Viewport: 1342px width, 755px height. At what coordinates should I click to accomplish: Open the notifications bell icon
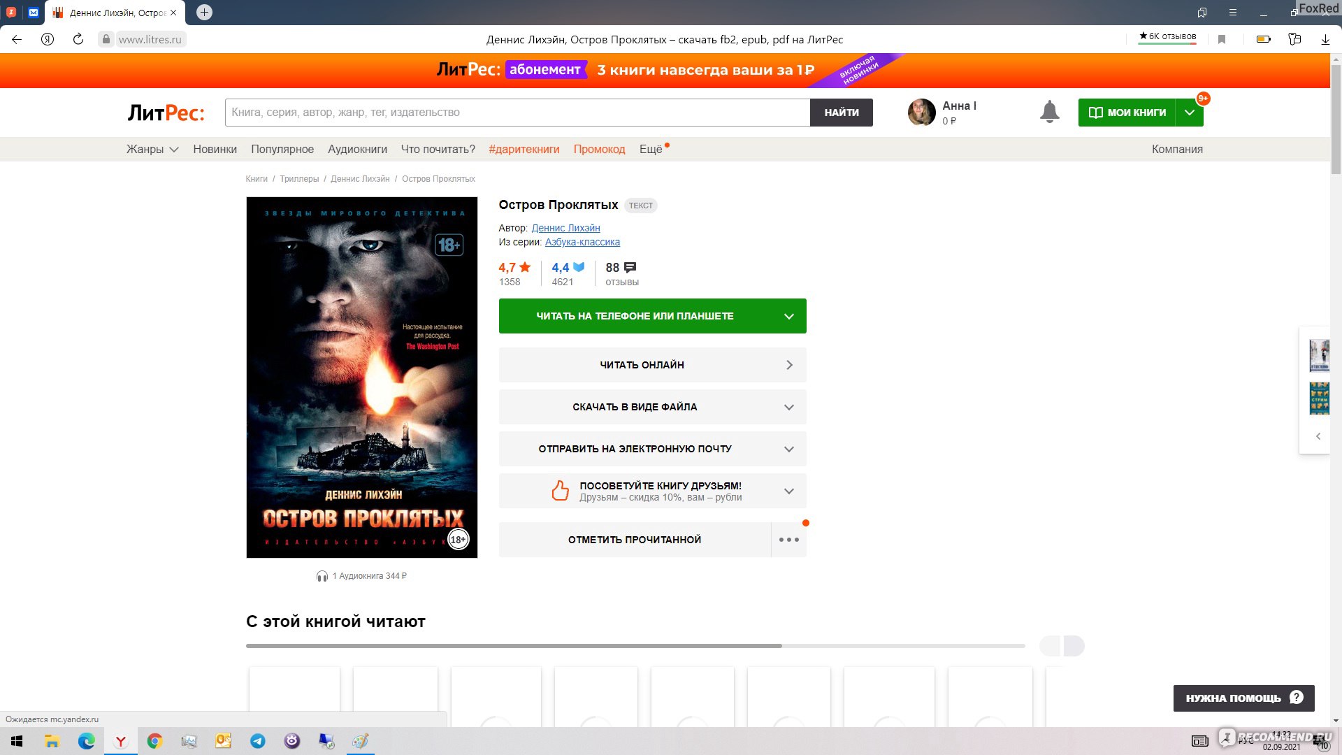(x=1049, y=112)
